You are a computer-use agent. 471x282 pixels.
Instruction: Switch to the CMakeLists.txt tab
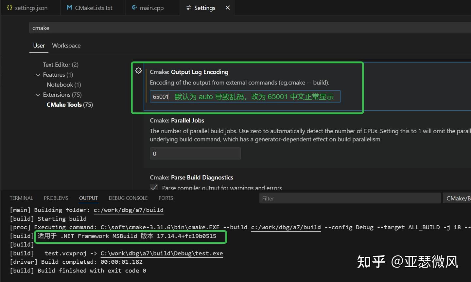point(93,8)
